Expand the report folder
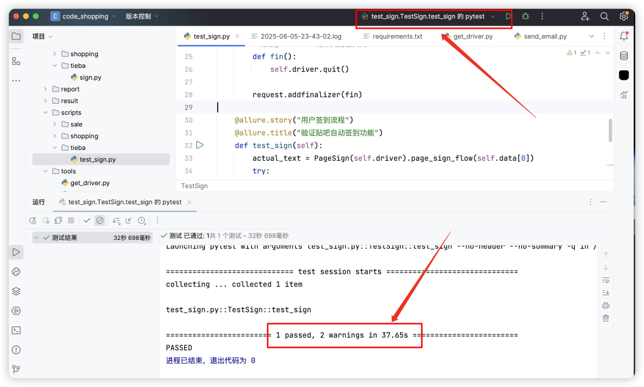 45,89
